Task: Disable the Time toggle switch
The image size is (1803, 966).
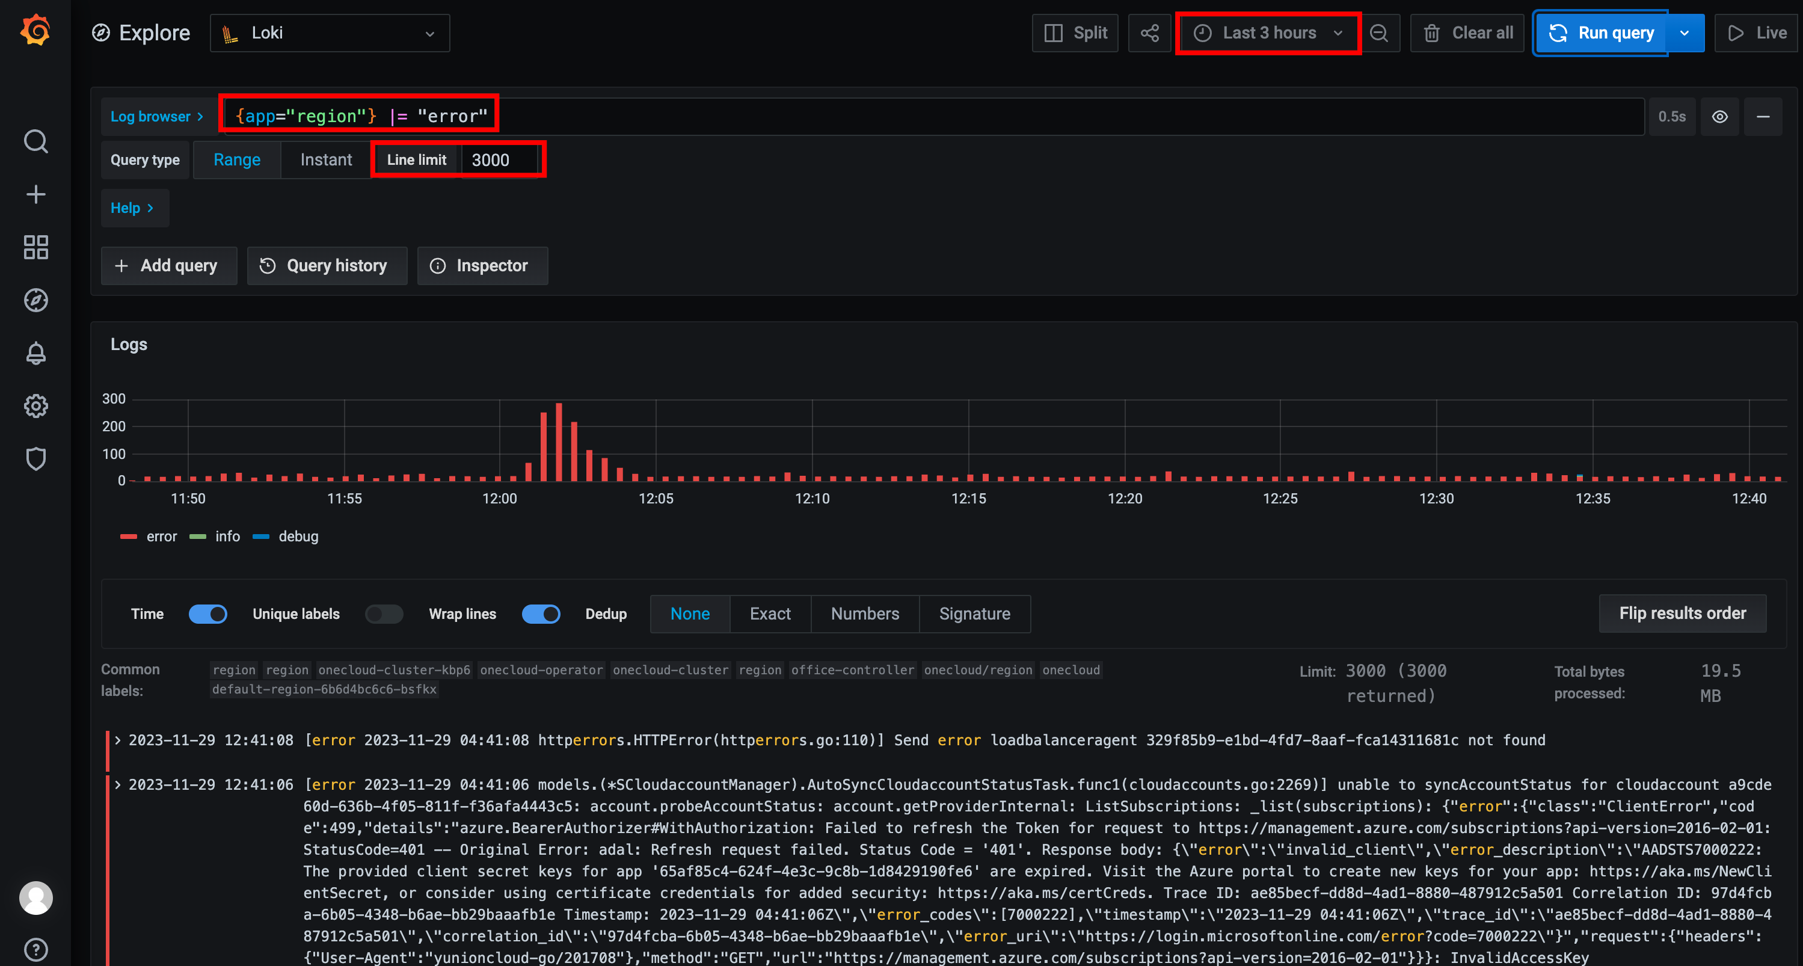Action: coord(208,614)
